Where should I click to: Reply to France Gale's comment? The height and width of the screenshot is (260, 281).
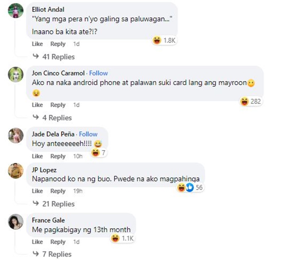click(58, 242)
